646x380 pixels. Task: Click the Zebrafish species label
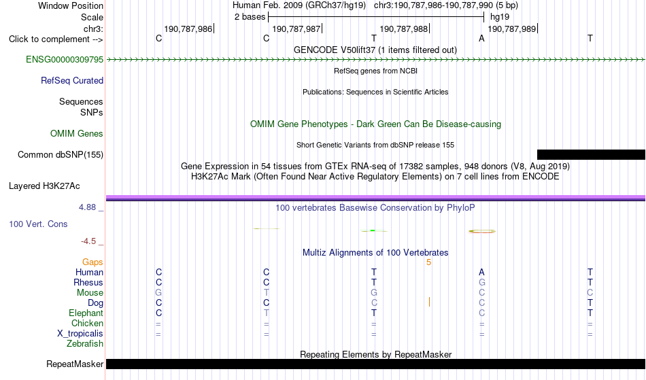click(85, 344)
